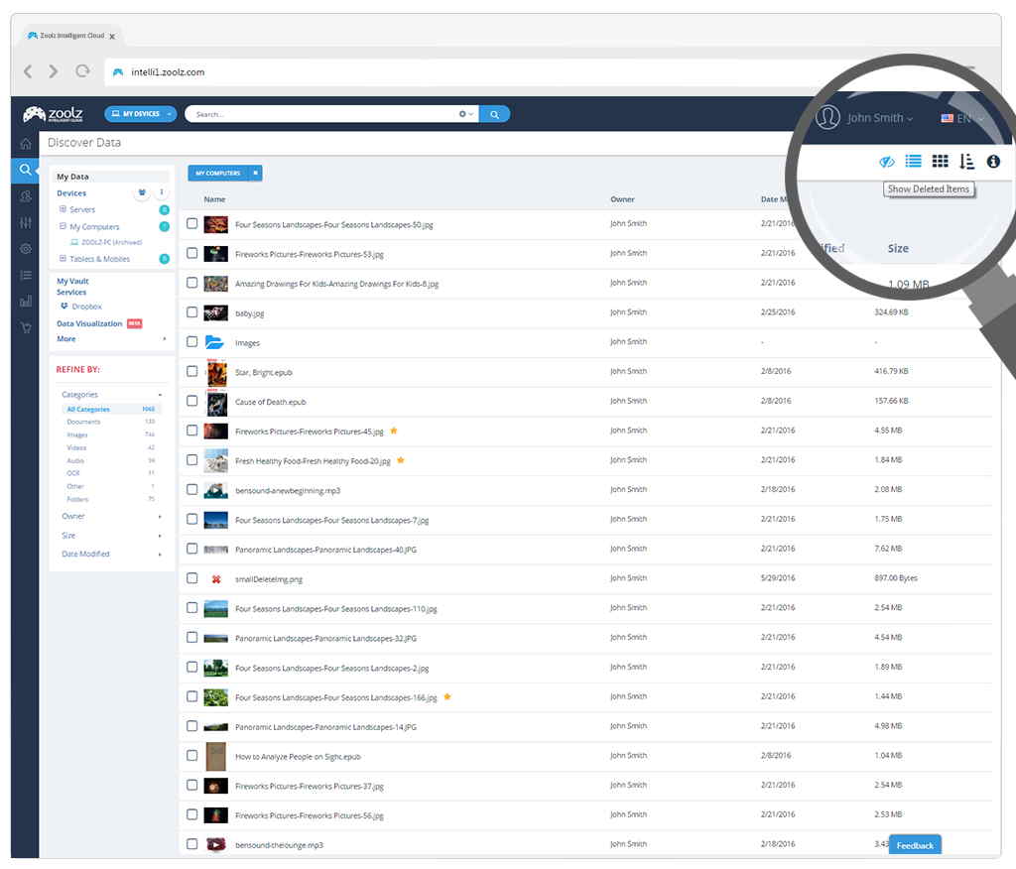Click red X icon of smallDeleteImg.png
Image resolution: width=1016 pixels, height=869 pixels.
coord(216,578)
